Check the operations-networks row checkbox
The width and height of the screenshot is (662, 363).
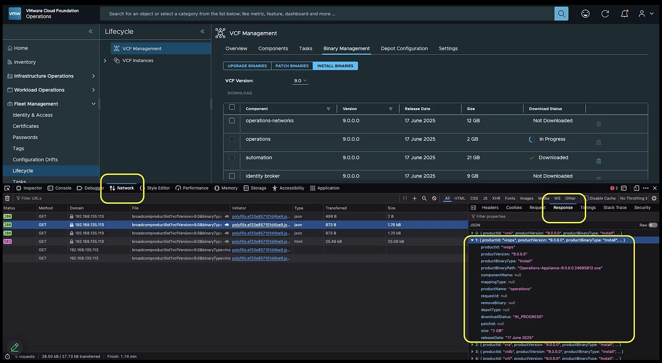(x=232, y=121)
